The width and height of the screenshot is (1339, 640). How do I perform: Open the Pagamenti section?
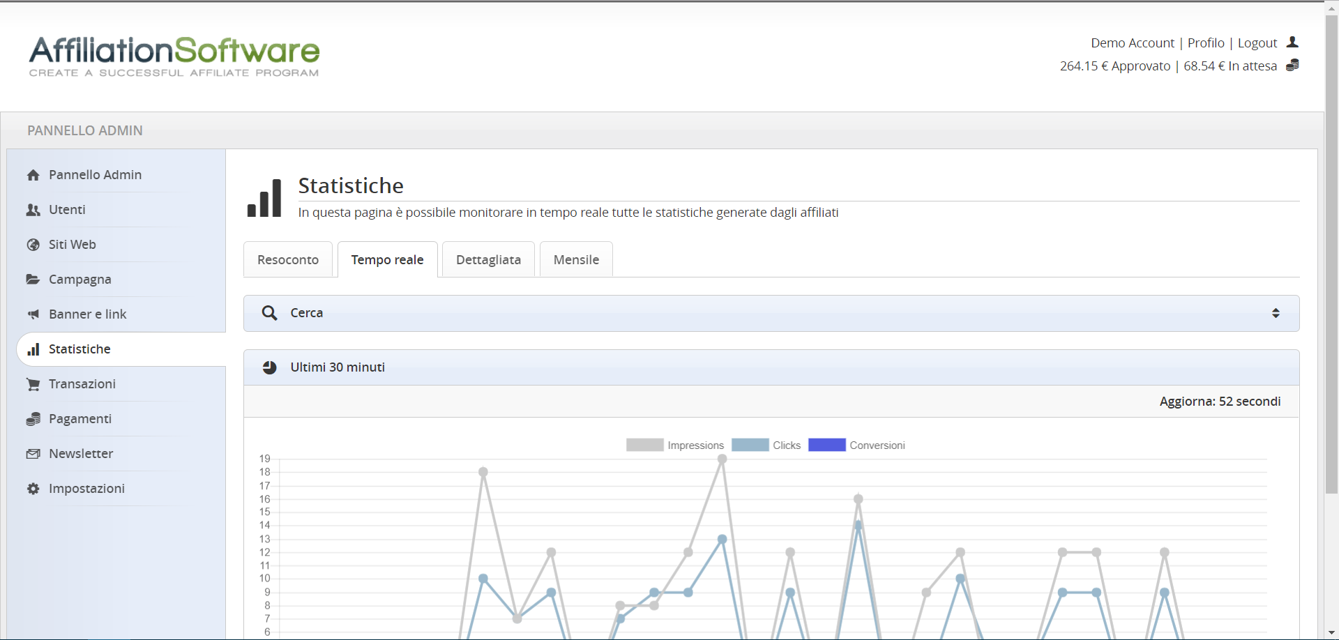click(80, 419)
